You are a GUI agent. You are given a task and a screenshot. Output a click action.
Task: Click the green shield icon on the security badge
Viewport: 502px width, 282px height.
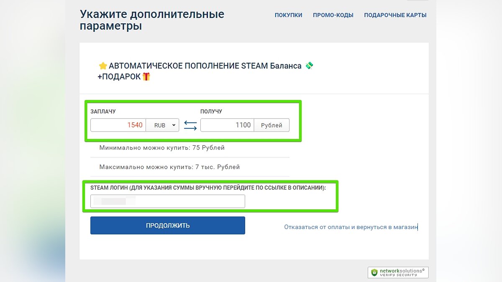pyautogui.click(x=374, y=272)
